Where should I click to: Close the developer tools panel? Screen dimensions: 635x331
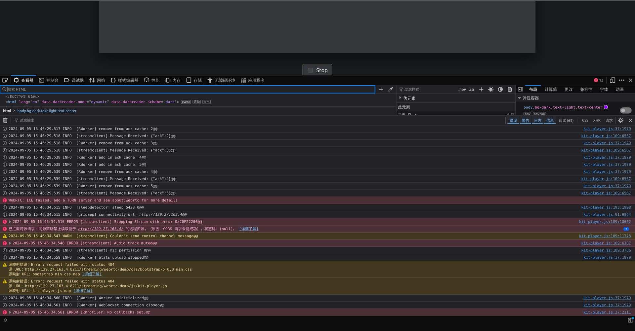click(630, 80)
